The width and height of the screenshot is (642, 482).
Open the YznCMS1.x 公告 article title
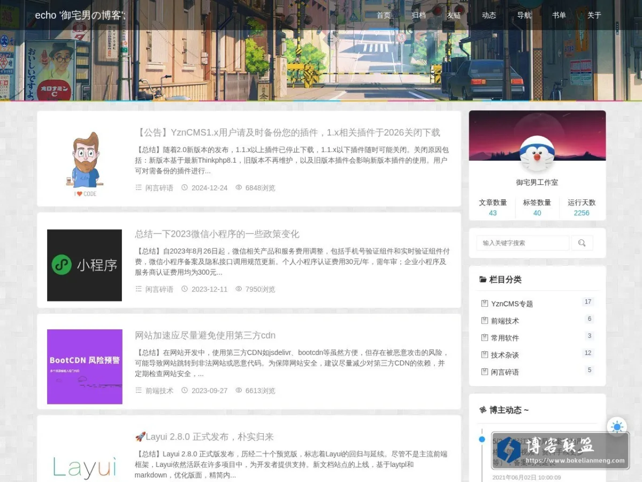click(x=288, y=132)
